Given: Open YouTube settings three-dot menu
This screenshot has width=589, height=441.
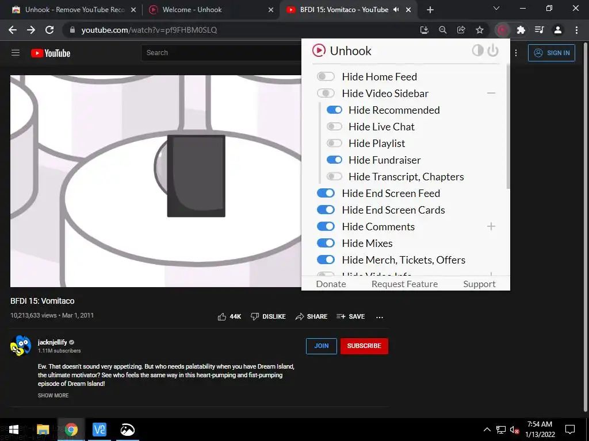Looking at the screenshot, I should tap(516, 53).
